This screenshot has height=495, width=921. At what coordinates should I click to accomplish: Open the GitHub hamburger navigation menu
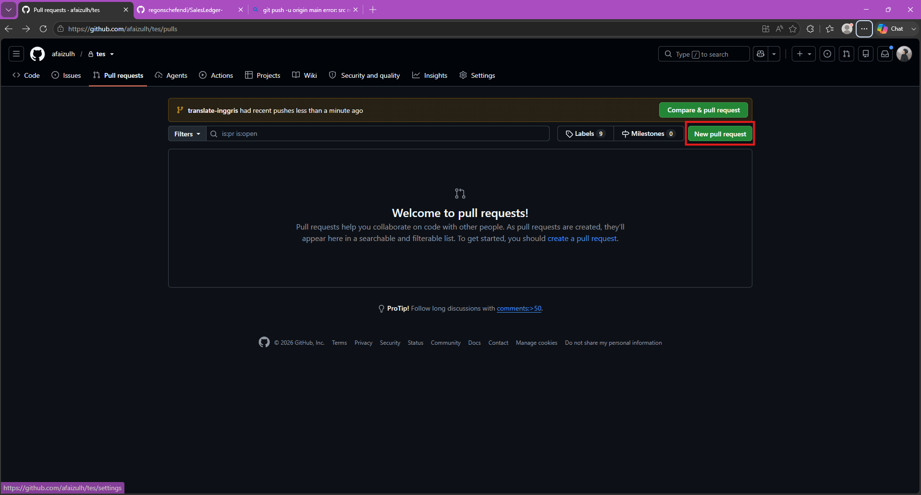[16, 54]
